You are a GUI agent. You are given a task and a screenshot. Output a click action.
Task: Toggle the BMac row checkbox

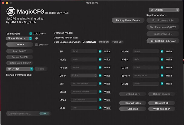(x=100, y=92)
